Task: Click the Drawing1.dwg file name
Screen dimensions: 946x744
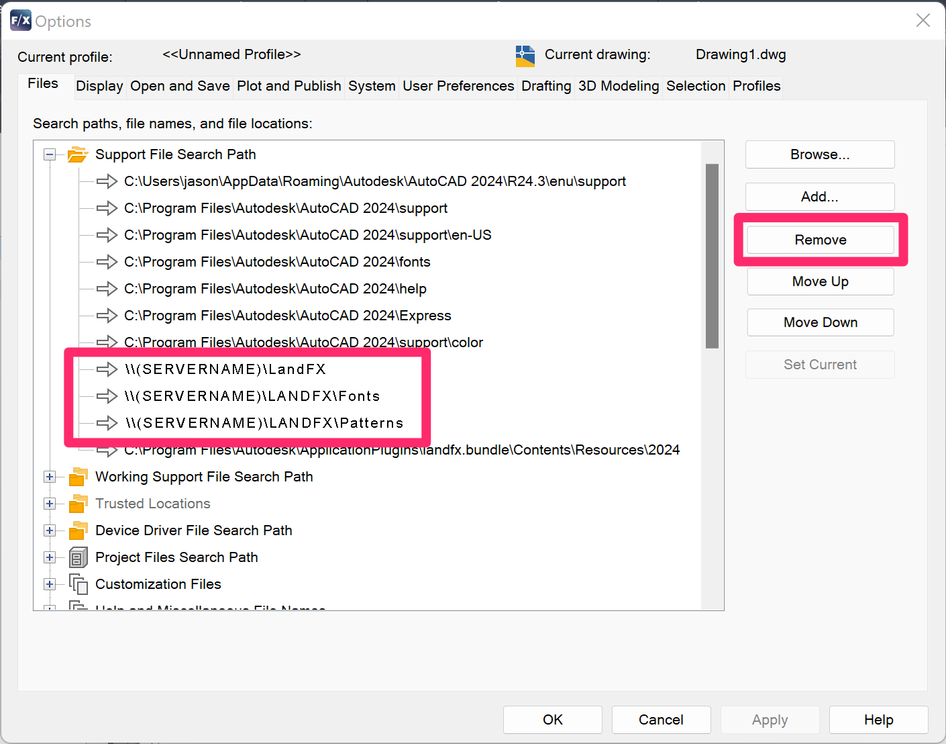Action: pos(741,54)
